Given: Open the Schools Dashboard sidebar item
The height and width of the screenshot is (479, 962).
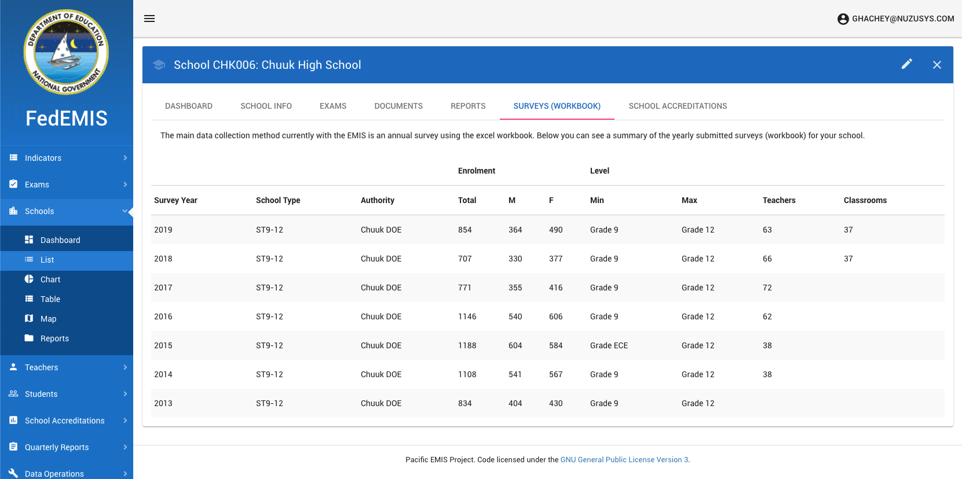Looking at the screenshot, I should [60, 240].
